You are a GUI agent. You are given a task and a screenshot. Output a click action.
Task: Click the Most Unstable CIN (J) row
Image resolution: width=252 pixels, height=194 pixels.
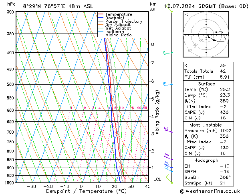pyautogui.click(x=208, y=153)
